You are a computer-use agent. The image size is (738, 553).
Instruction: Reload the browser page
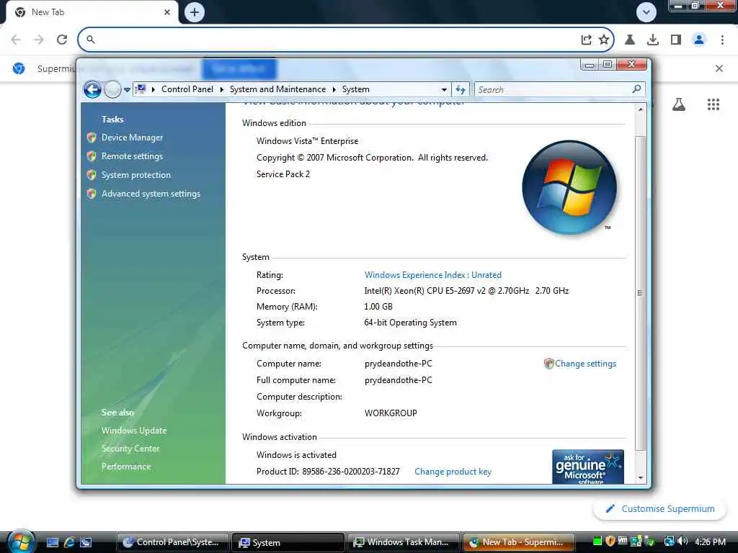[62, 40]
